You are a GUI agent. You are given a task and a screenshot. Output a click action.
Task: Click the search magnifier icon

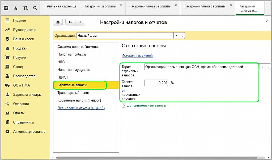pyautogui.click(x=35, y=8)
